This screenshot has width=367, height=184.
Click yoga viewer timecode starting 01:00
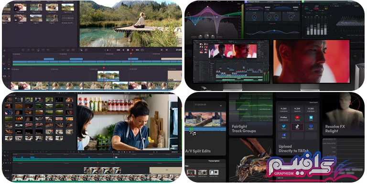tap(179, 50)
